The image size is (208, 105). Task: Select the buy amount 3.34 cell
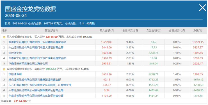[107, 90]
